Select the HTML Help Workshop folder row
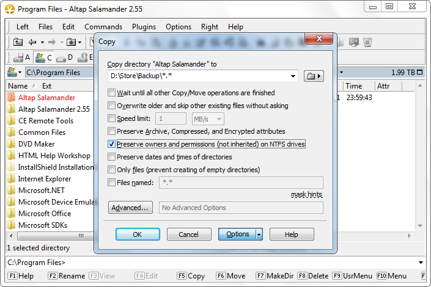 (x=50, y=156)
